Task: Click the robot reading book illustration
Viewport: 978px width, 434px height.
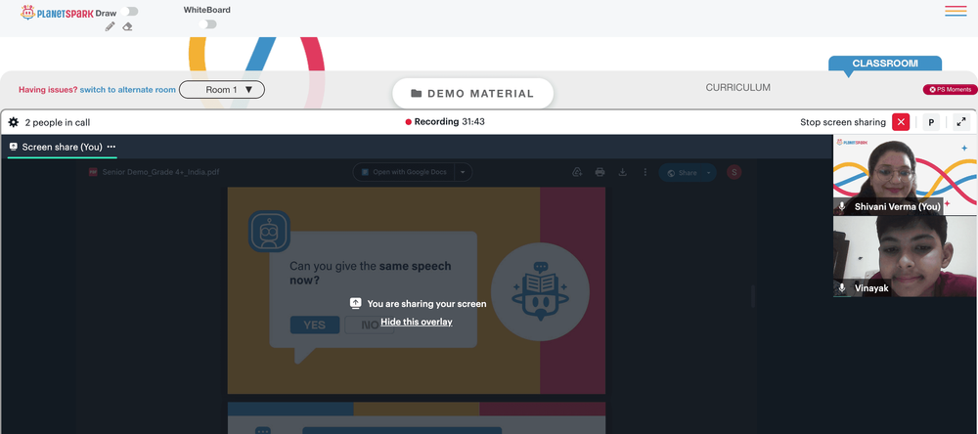Action: 540,292
